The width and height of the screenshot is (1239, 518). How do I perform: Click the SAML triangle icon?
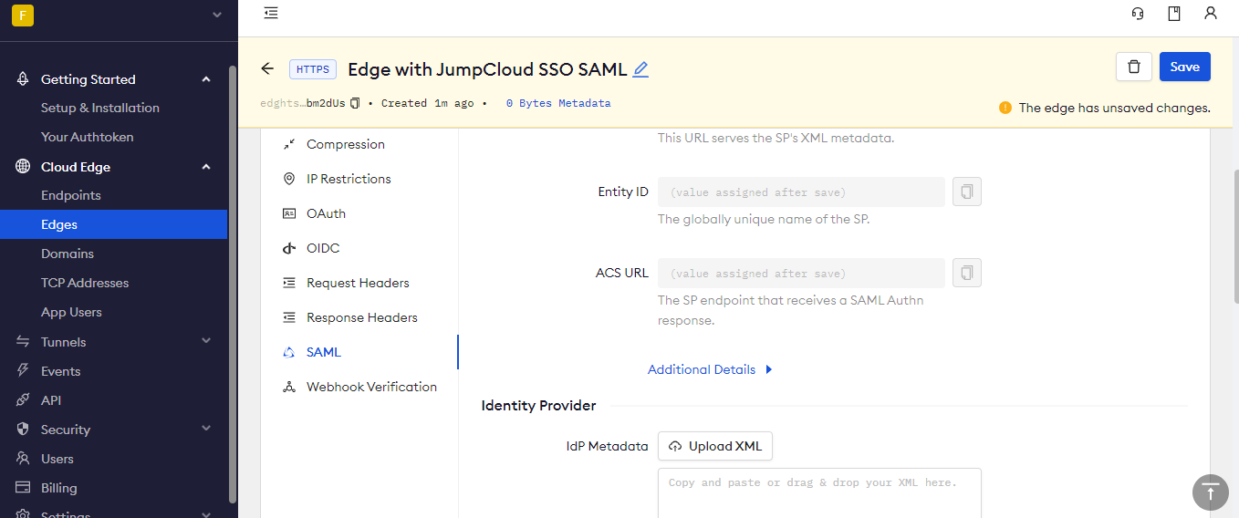[x=289, y=352]
